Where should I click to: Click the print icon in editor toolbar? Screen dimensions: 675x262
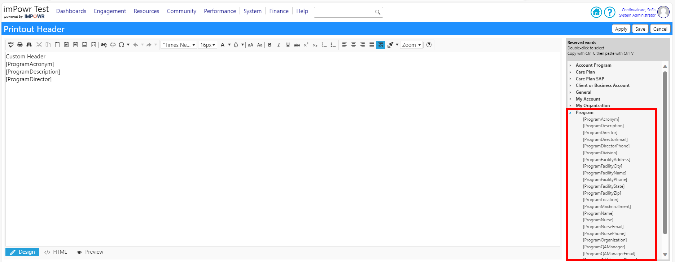pyautogui.click(x=20, y=45)
